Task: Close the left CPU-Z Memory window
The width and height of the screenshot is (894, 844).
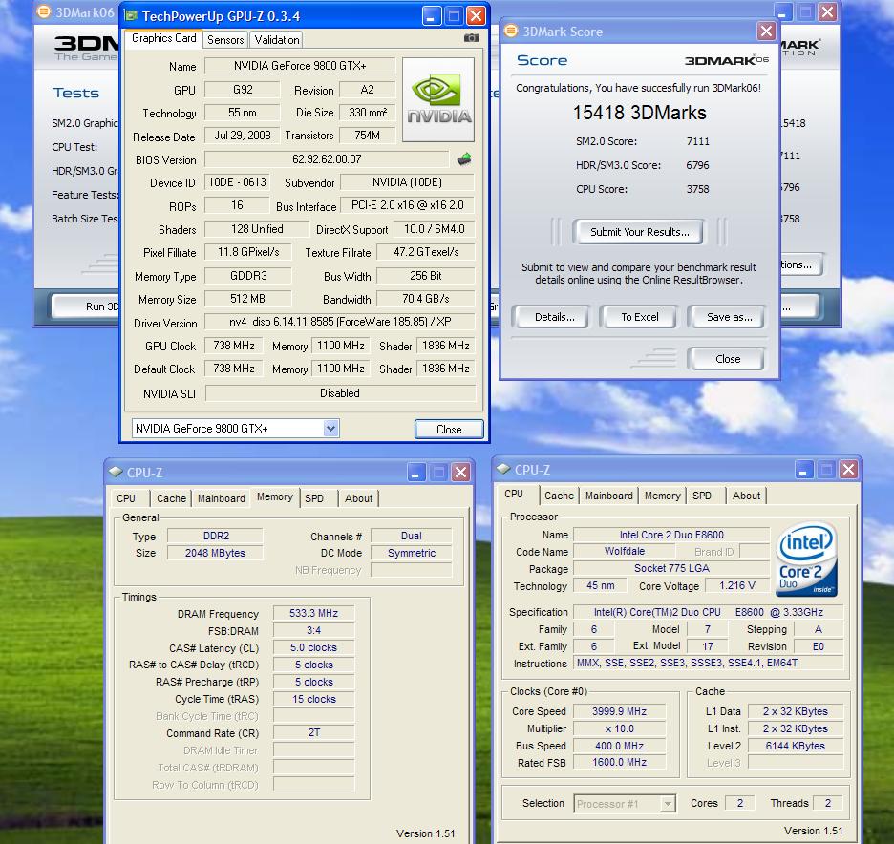Action: [460, 472]
